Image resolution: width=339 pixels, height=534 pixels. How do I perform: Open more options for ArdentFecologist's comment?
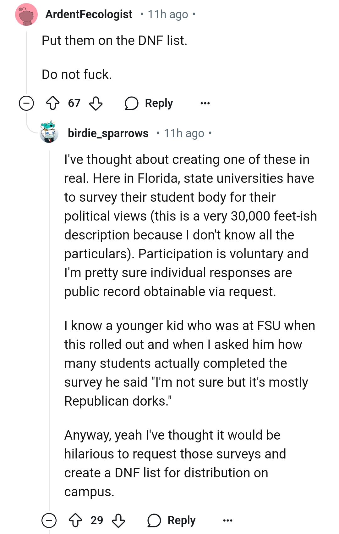(x=205, y=103)
